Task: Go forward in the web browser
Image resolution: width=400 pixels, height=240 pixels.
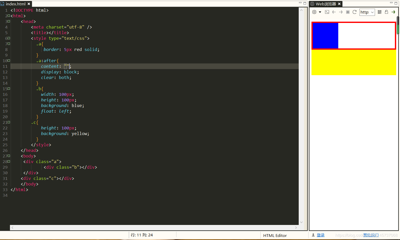Action: [341, 12]
